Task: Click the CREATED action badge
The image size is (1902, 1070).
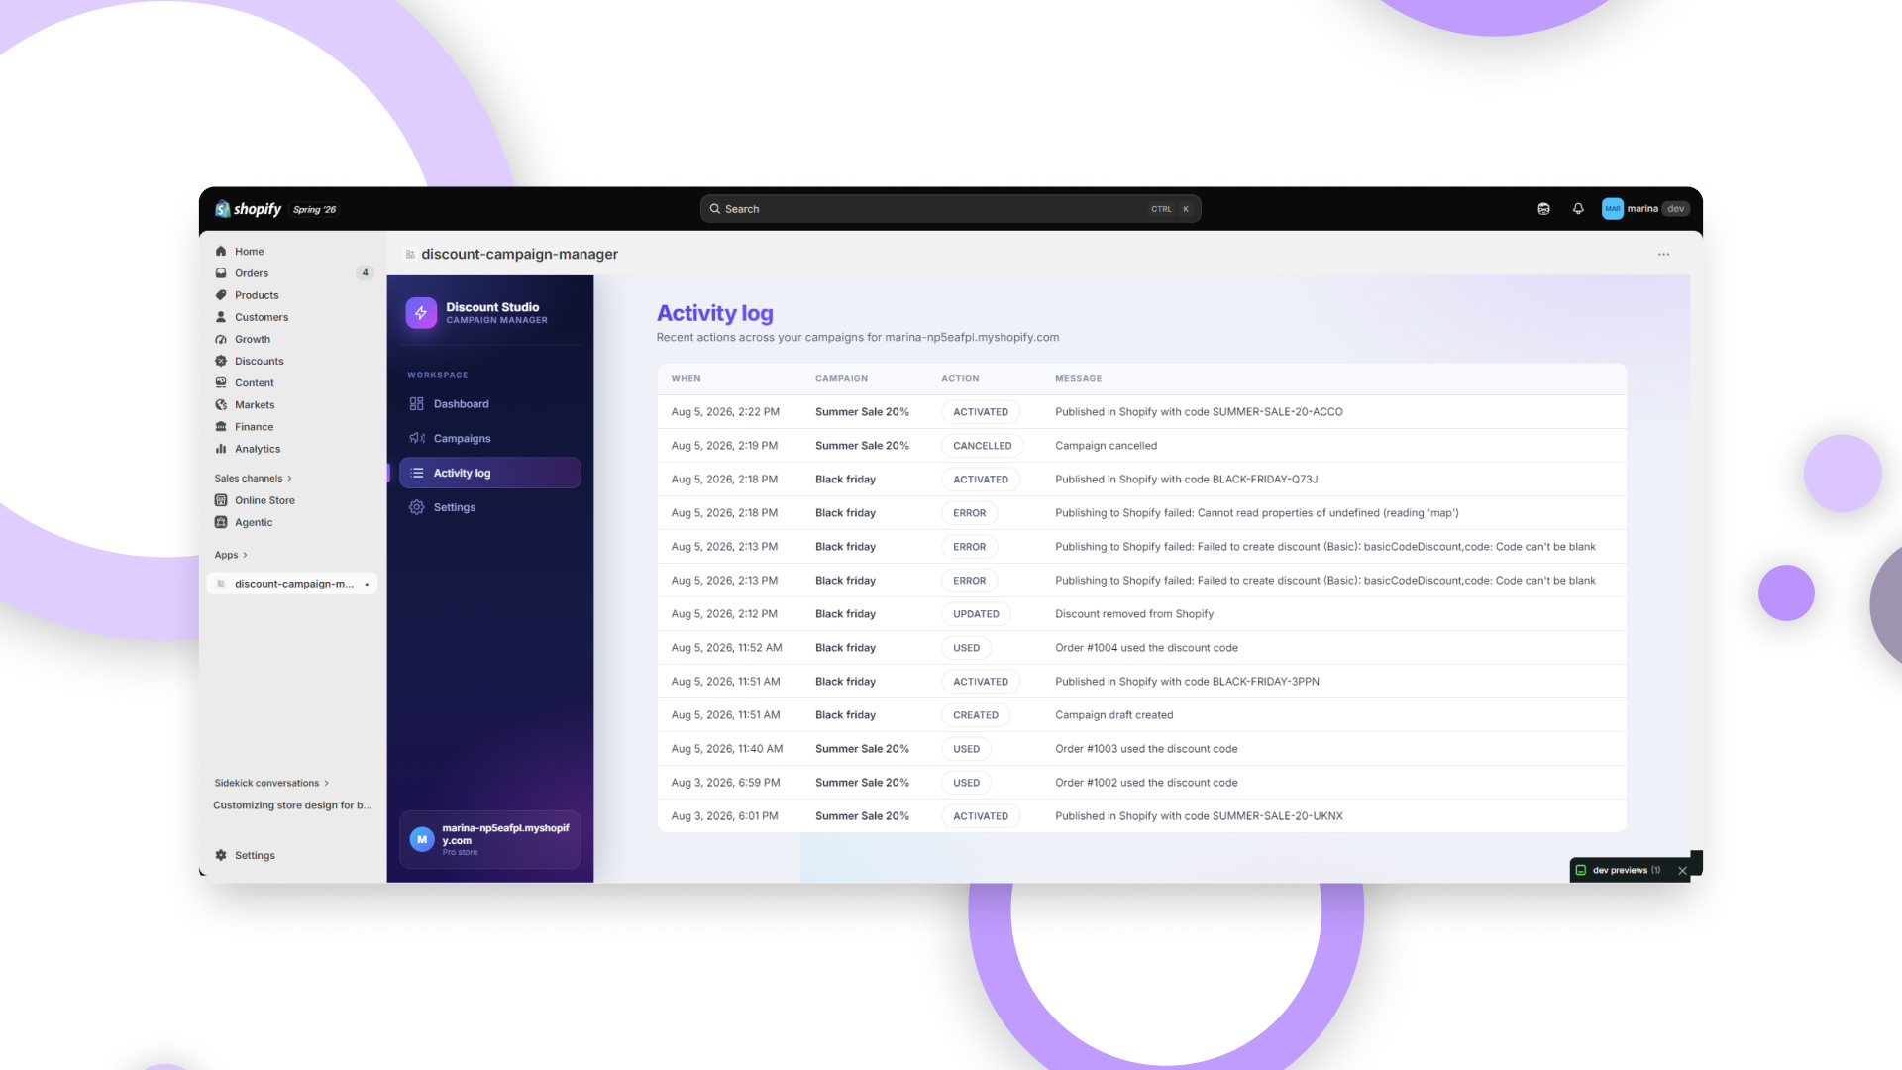Action: (x=976, y=715)
